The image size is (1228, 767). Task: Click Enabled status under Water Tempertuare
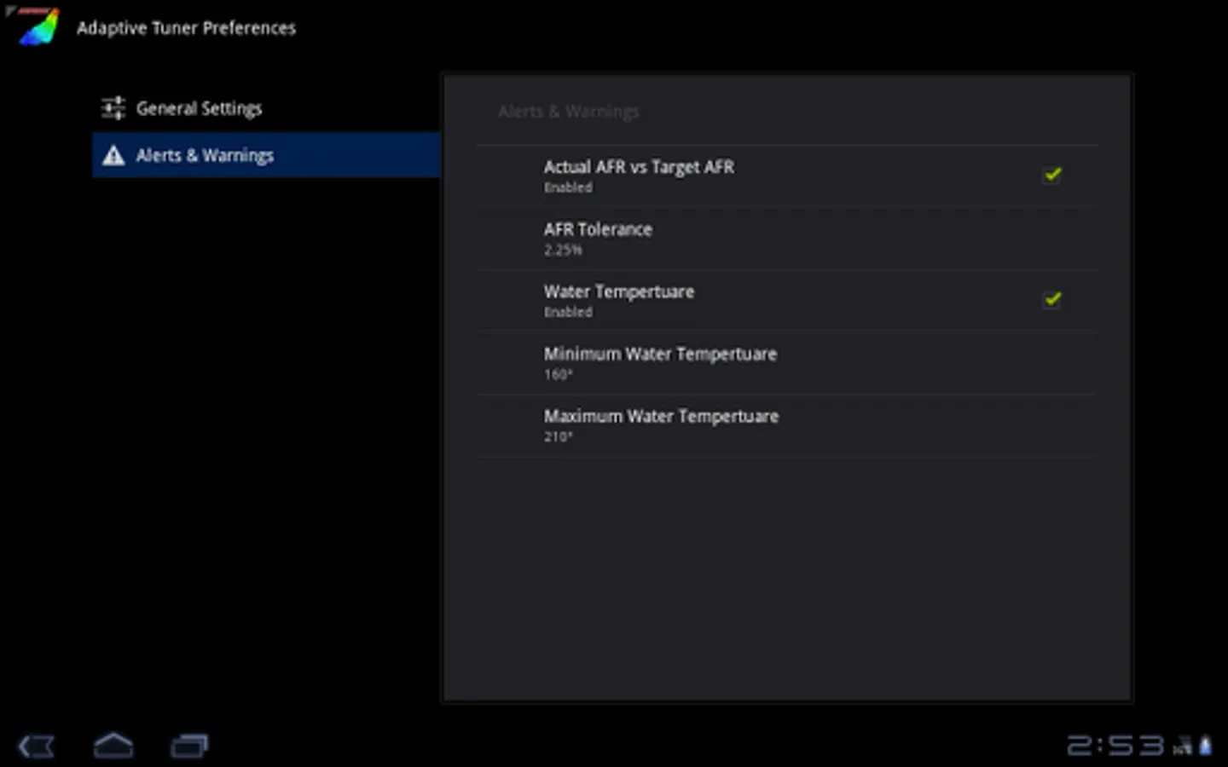click(x=568, y=312)
